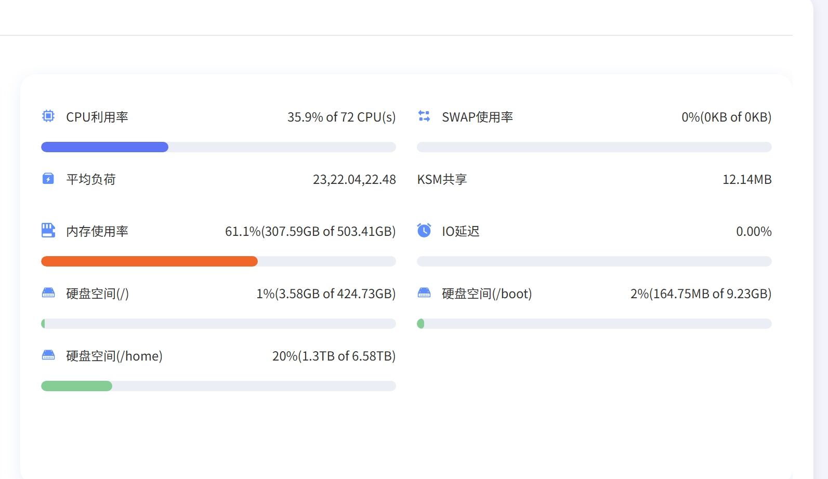Click the root (/) disk space progress bar
Screen dimensions: 828x479
pos(218,324)
